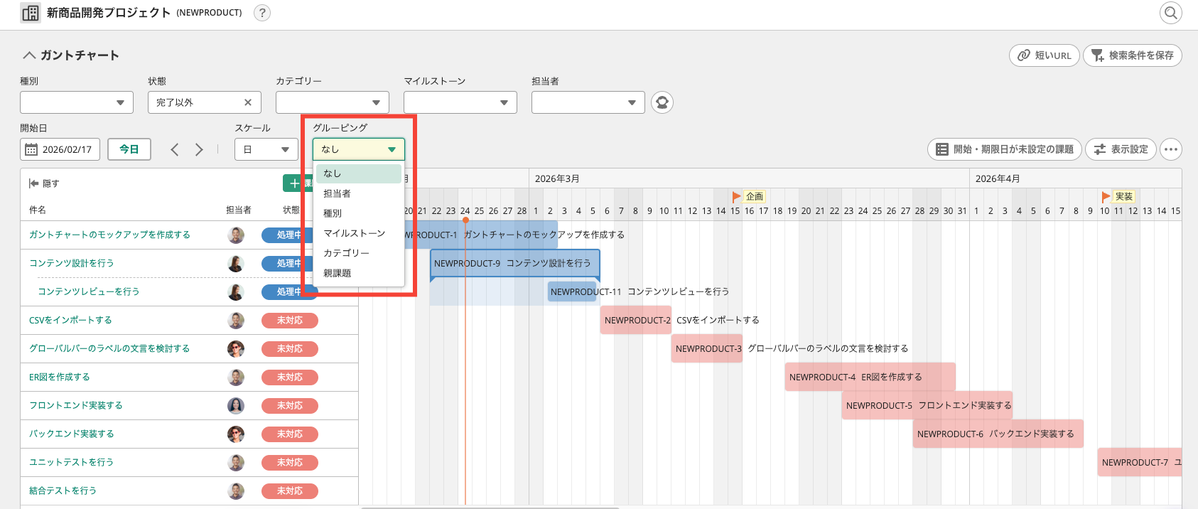Click the NEWPRODUCT-9 gantt bar
This screenshot has width=1198, height=509.
pyautogui.click(x=514, y=263)
